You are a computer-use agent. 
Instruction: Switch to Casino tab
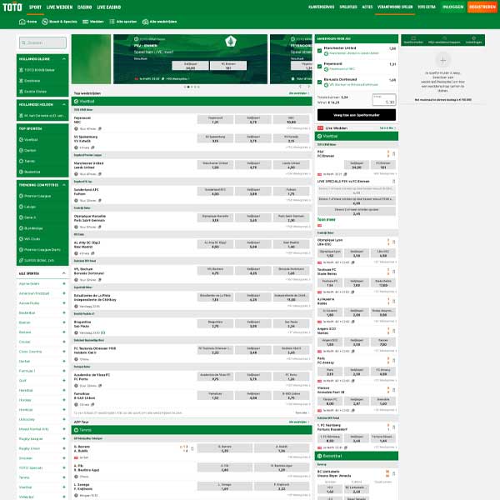tap(84, 7)
